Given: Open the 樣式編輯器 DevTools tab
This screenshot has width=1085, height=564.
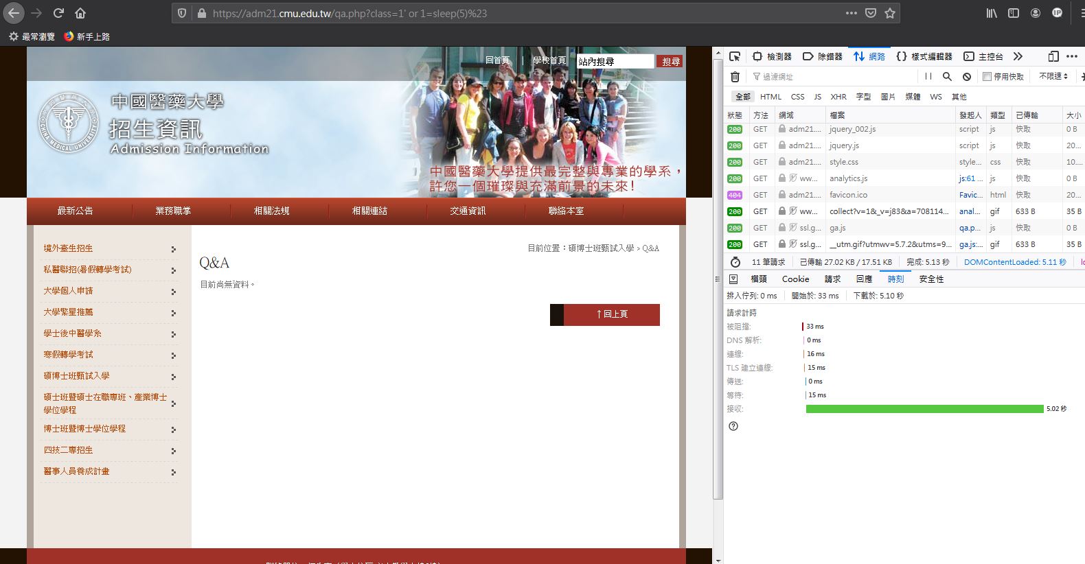Looking at the screenshot, I should (x=925, y=56).
